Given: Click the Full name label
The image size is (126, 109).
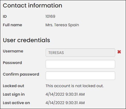Looking at the screenshot, I should [x=12, y=25].
